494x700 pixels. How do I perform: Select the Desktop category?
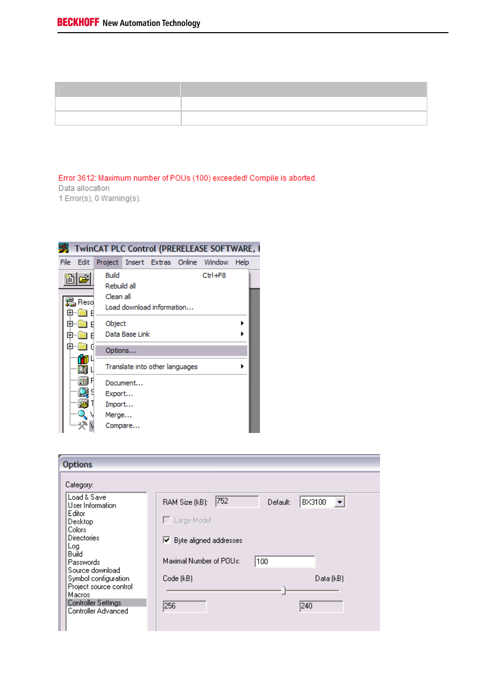click(x=106, y=522)
